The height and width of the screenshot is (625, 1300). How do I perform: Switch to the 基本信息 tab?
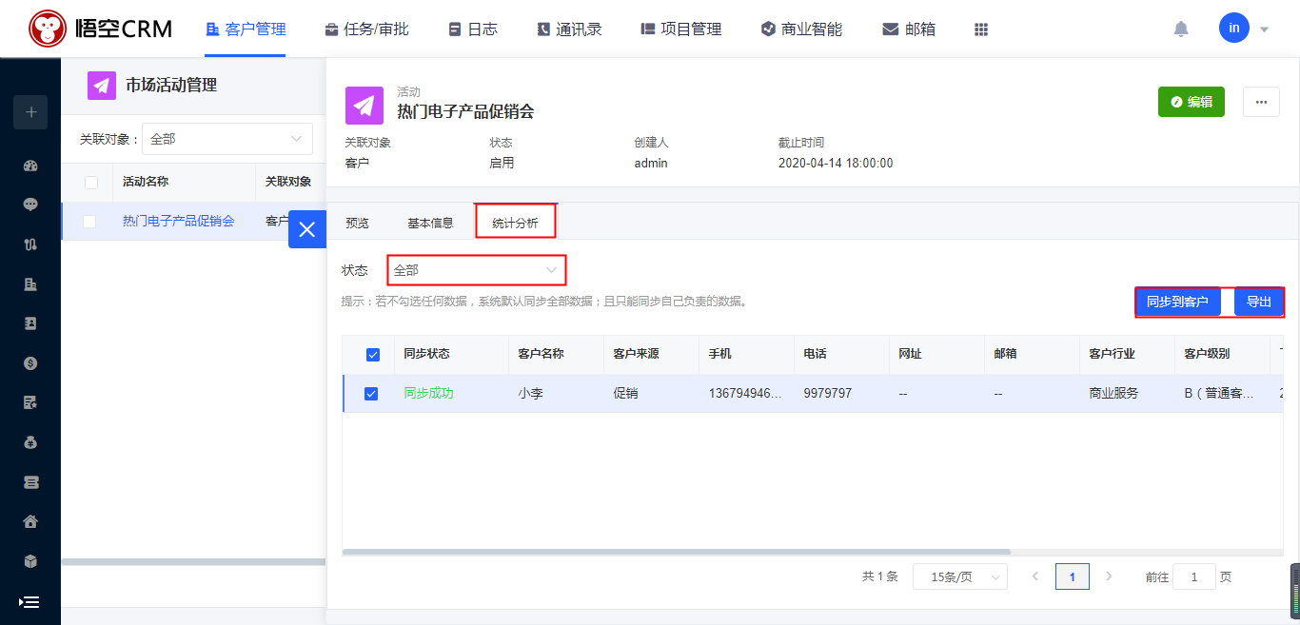pyautogui.click(x=430, y=224)
